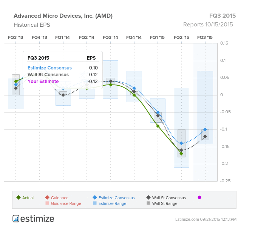
Task: Click the FQ3 '13 Actual green data point
Action: [16, 81]
